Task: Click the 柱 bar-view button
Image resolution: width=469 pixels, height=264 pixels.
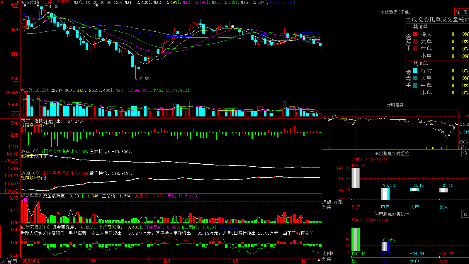Action: (458, 12)
